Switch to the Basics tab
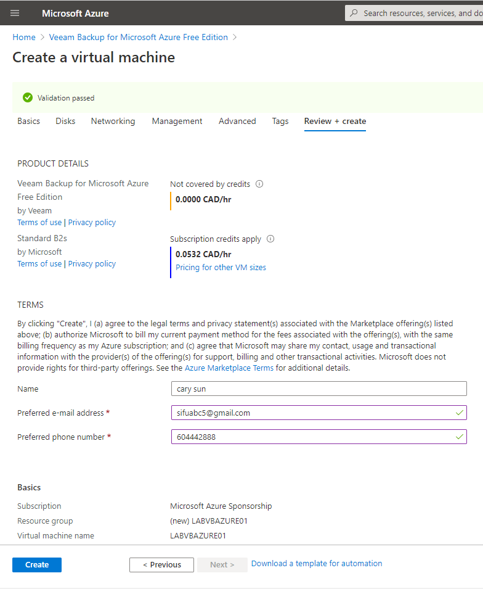The image size is (483, 589). coord(28,122)
